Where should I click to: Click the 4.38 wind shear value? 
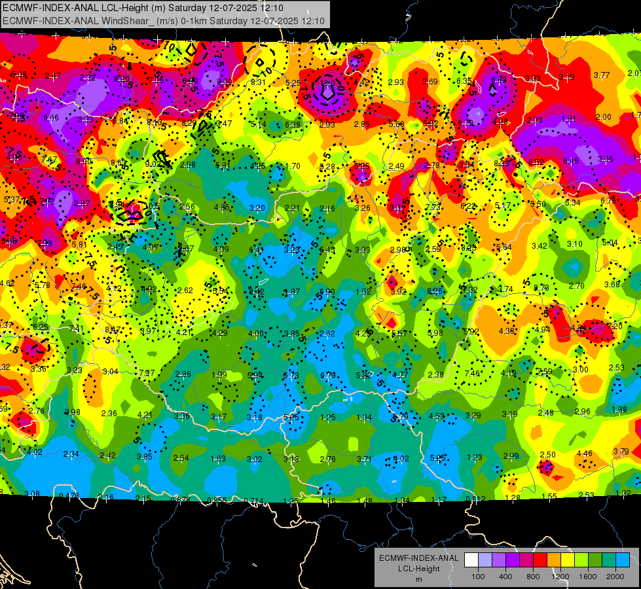507,331
